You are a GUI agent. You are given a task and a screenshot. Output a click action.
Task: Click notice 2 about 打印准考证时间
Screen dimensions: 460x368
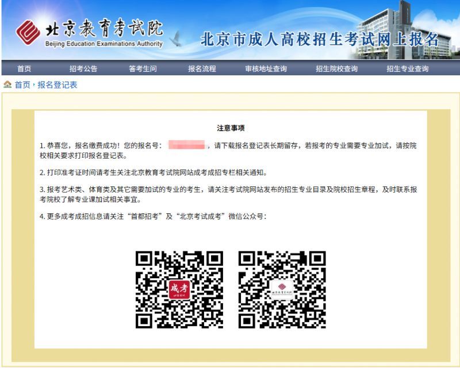(154, 172)
